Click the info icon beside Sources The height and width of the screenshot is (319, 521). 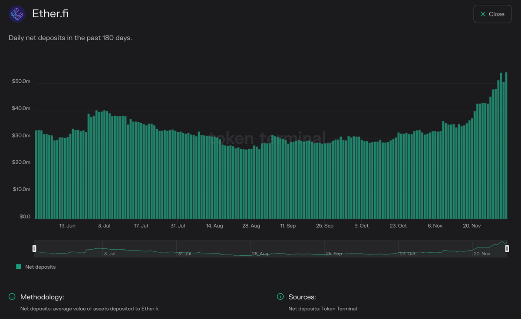click(x=280, y=296)
